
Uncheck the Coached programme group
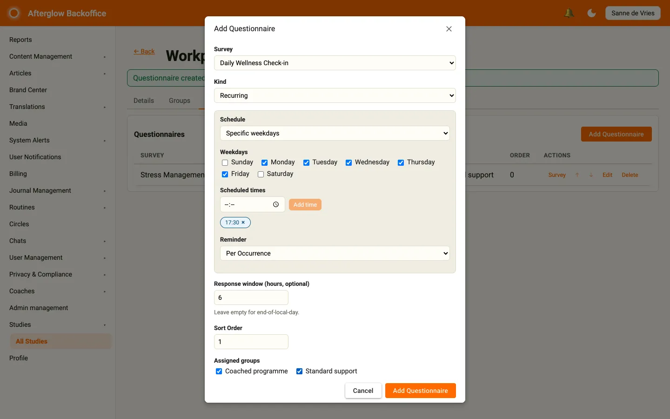(x=219, y=371)
